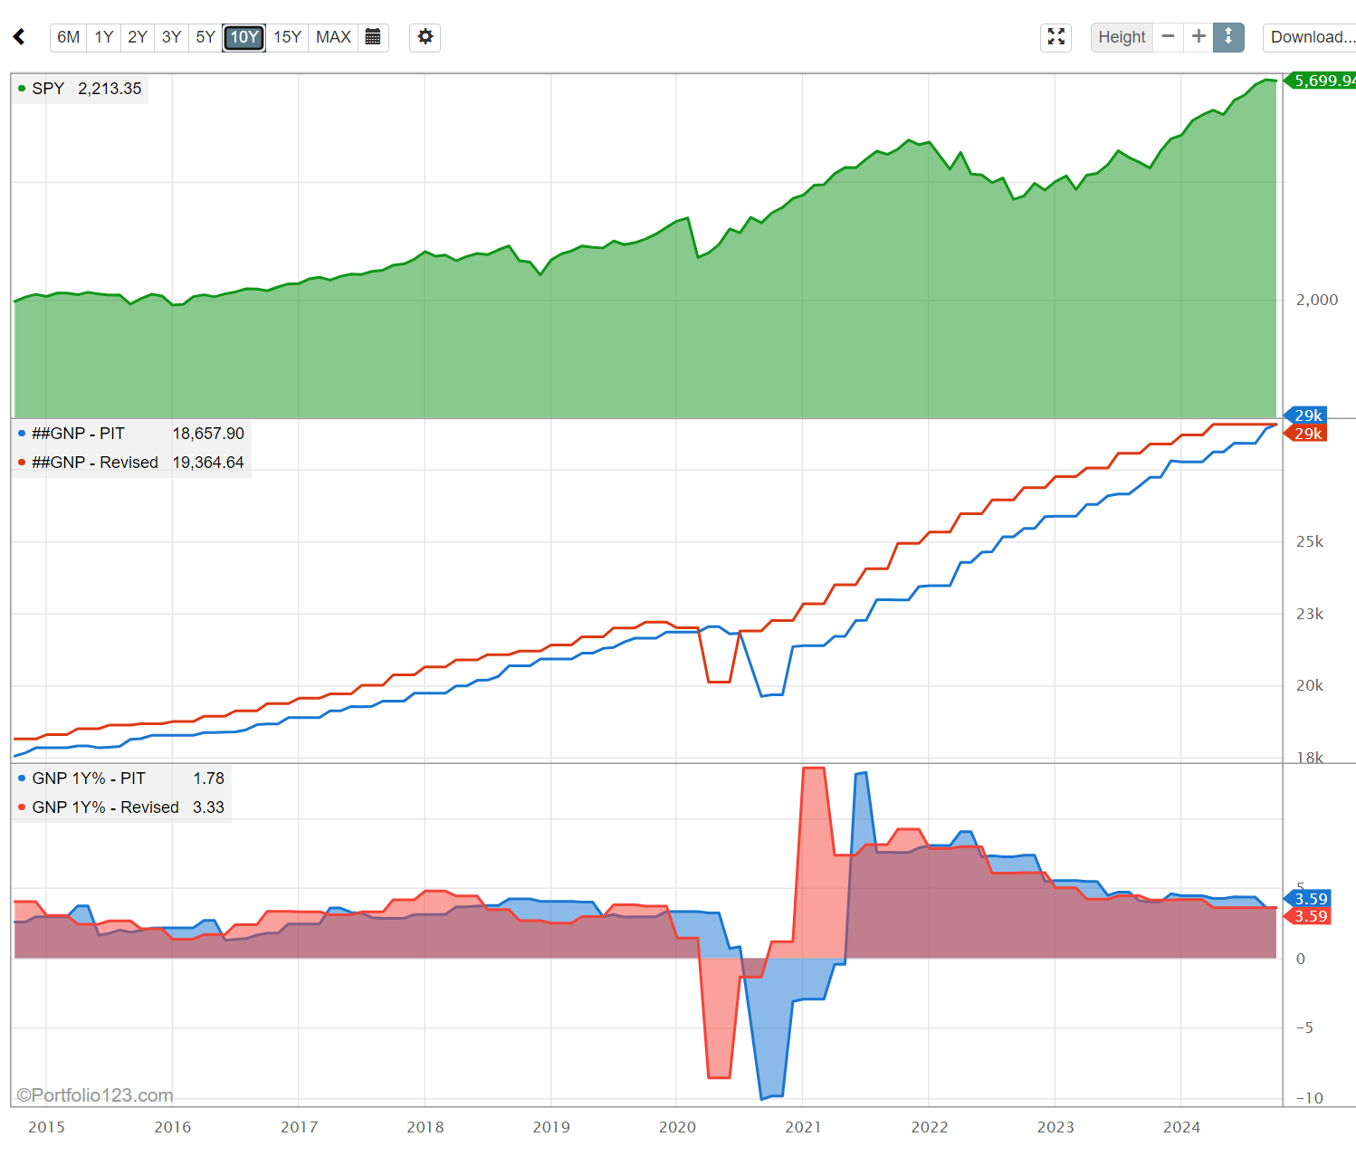Image resolution: width=1356 pixels, height=1156 pixels.
Task: Click the 2020 x-axis label
Action: point(677,1127)
